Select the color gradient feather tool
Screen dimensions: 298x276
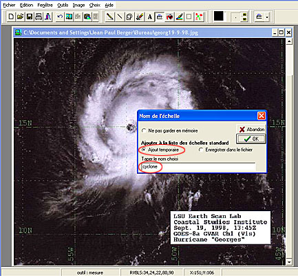point(180,17)
